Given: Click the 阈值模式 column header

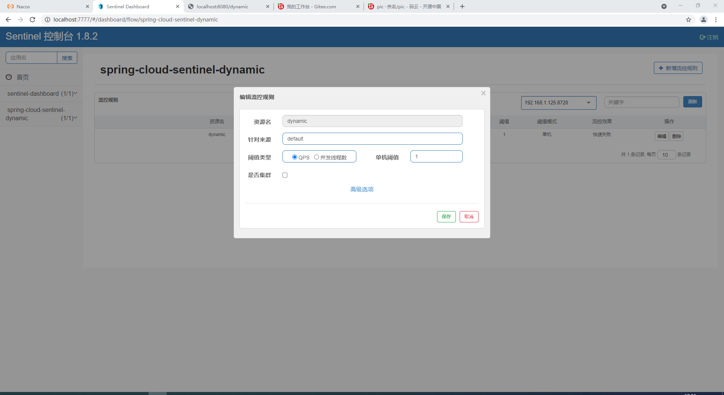Looking at the screenshot, I should click(547, 121).
